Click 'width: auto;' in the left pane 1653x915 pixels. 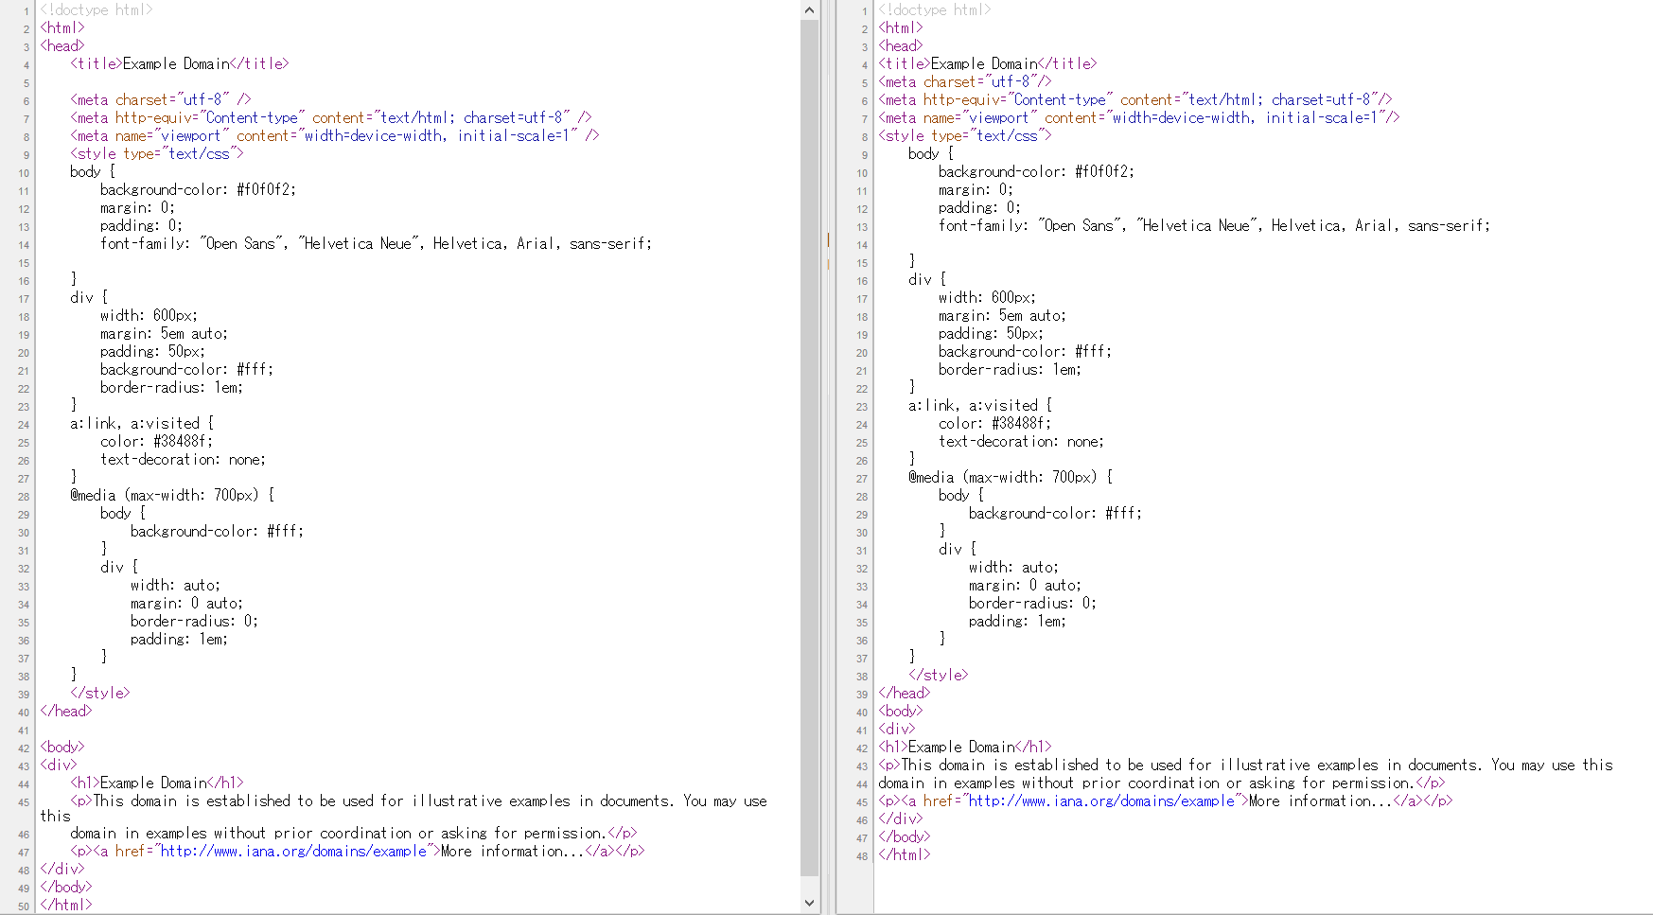[176, 586]
